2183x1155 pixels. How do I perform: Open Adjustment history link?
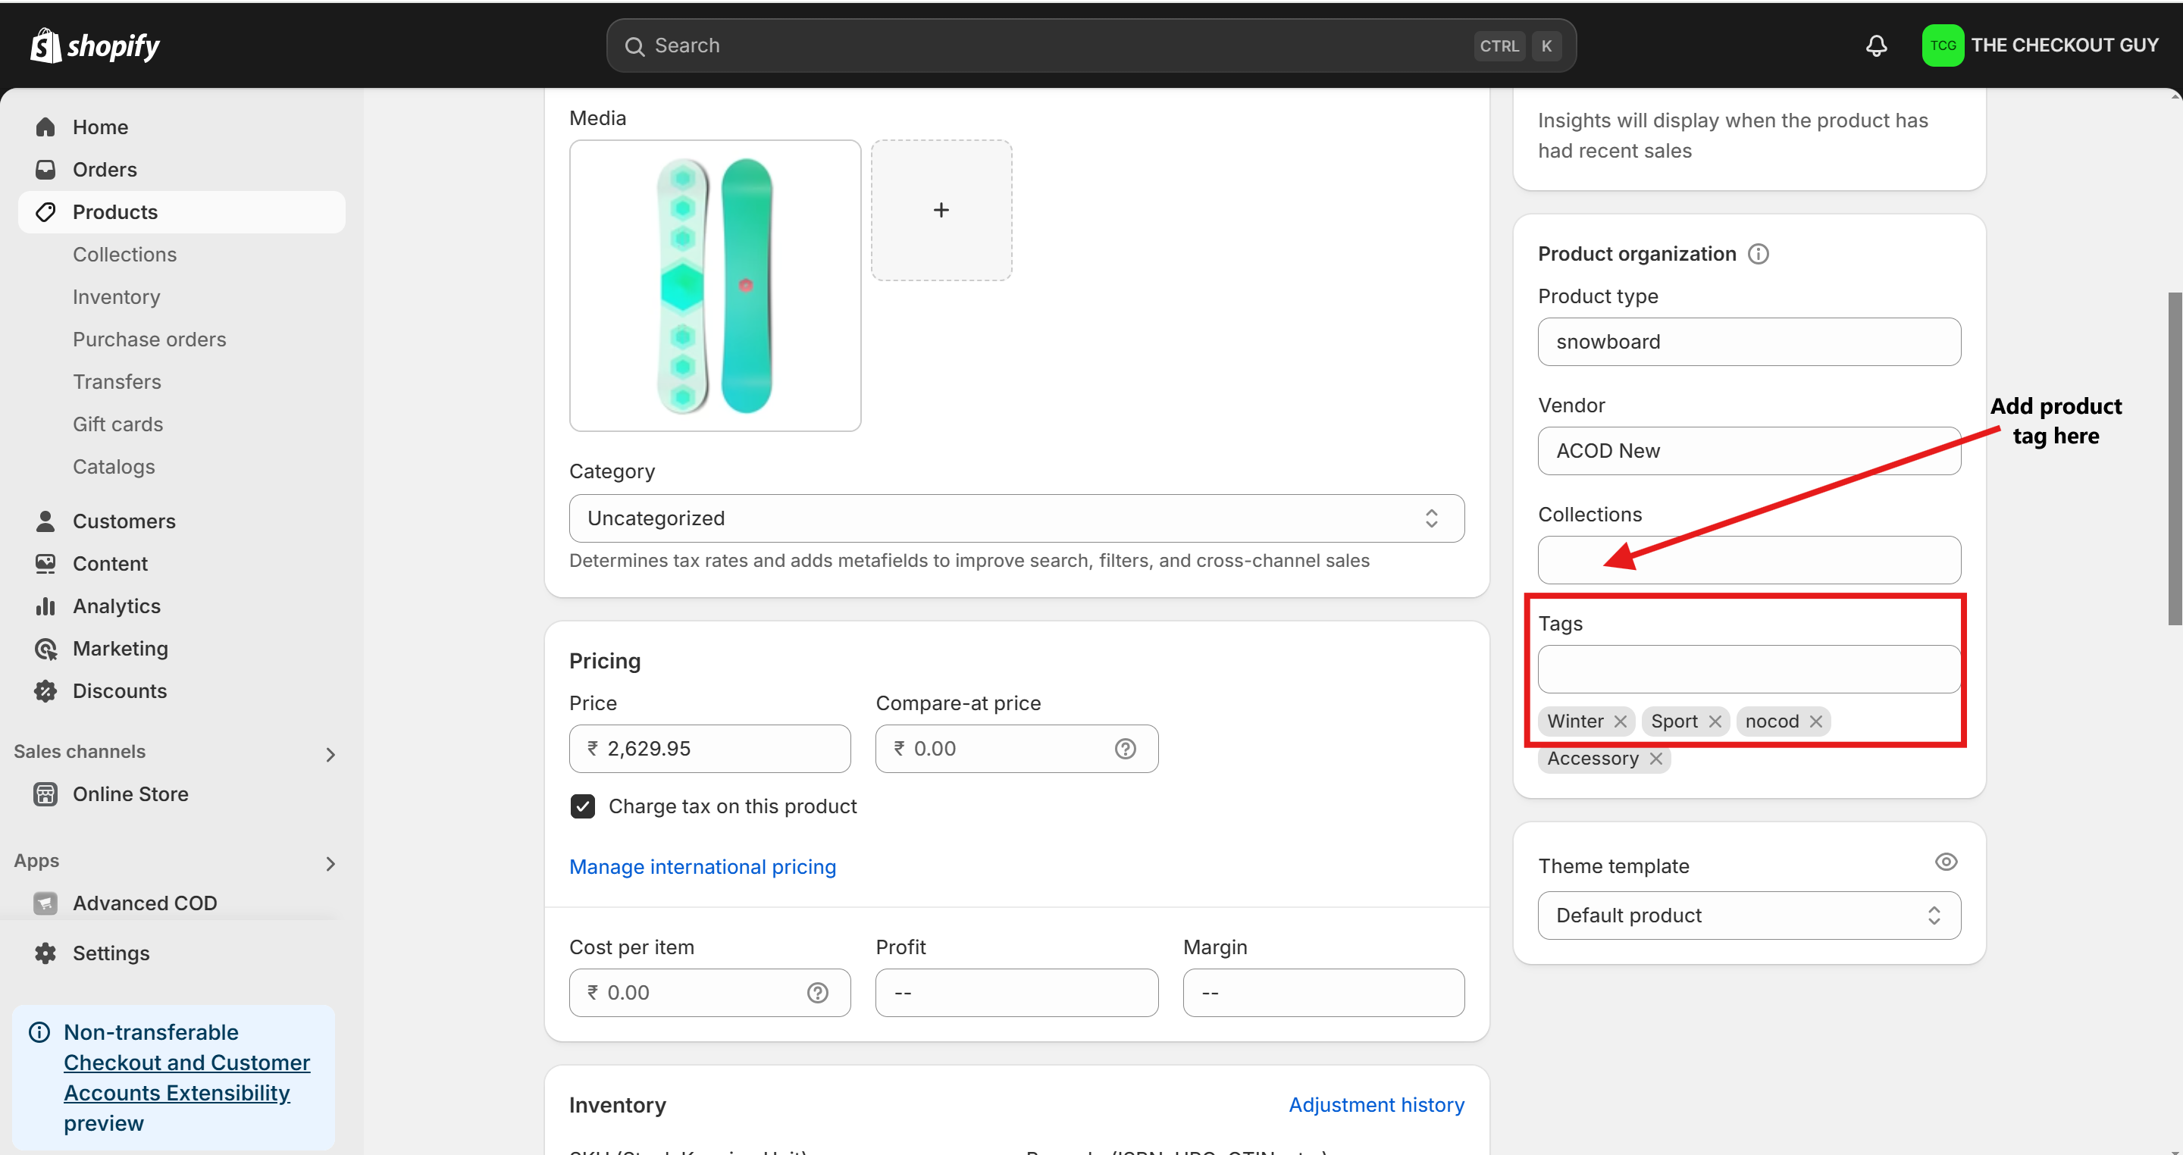(1376, 1105)
